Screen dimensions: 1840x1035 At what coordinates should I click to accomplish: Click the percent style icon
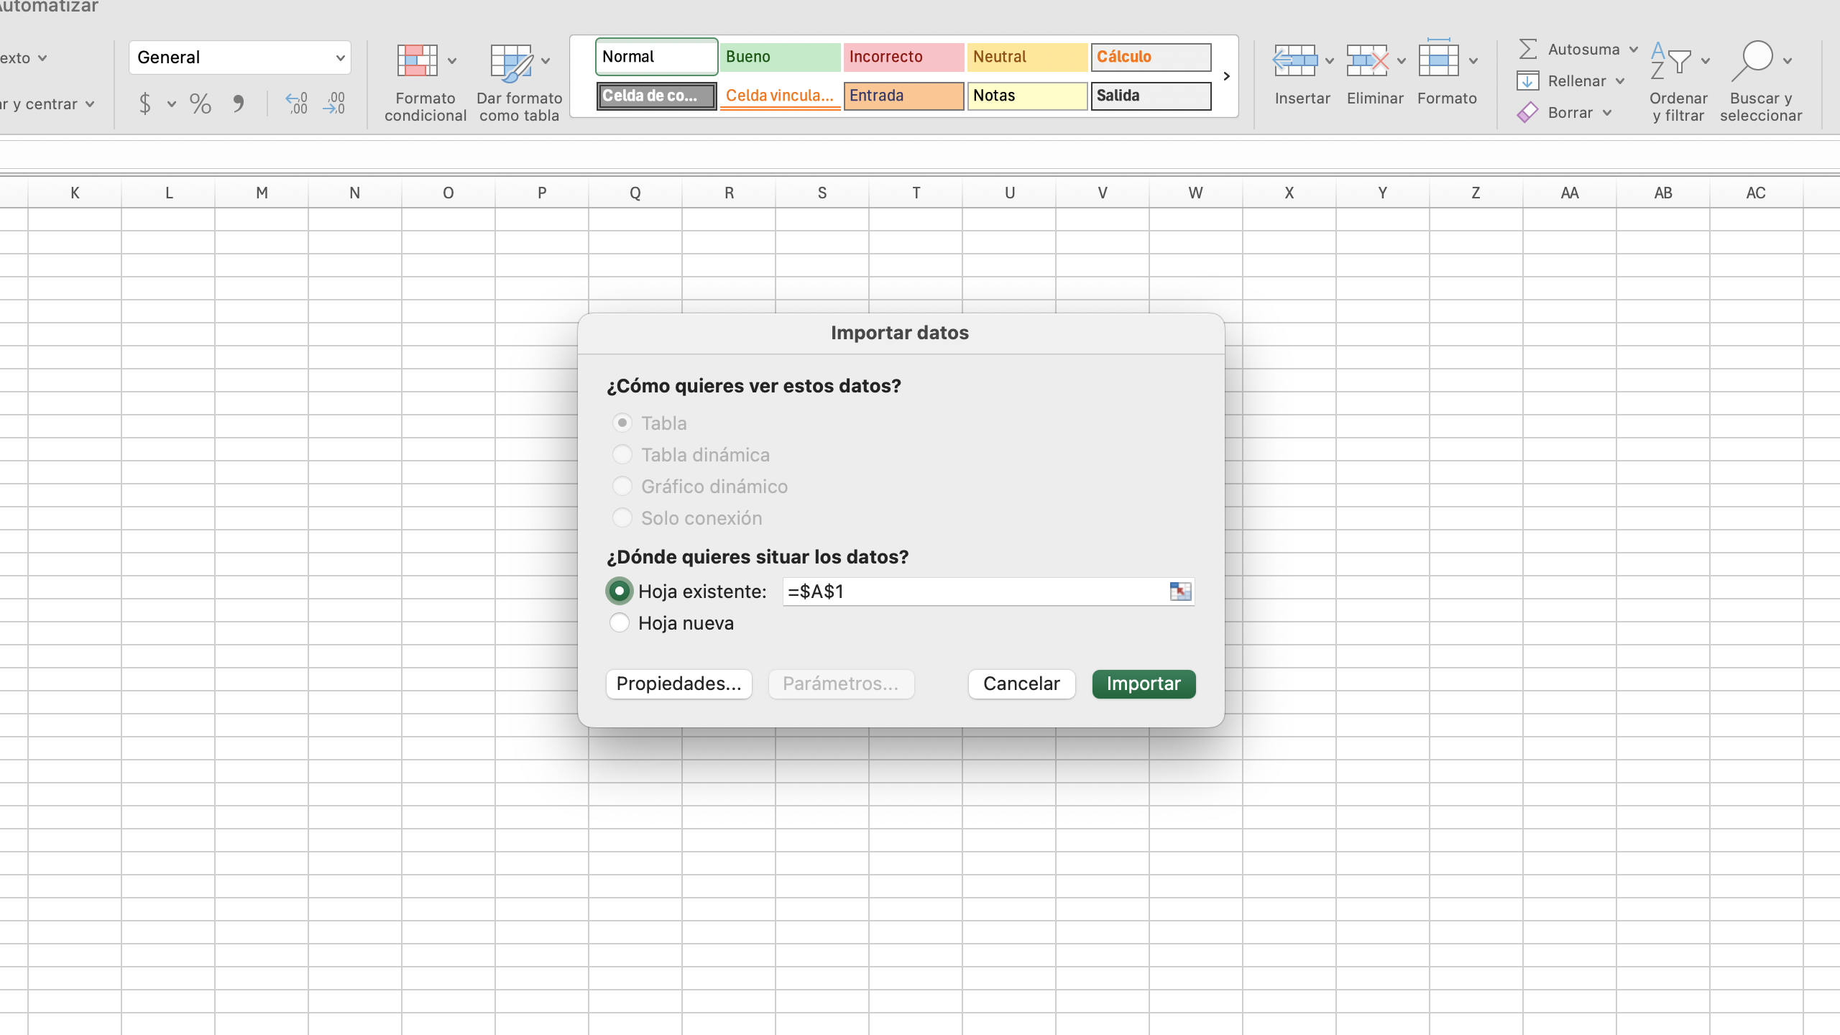(x=200, y=103)
